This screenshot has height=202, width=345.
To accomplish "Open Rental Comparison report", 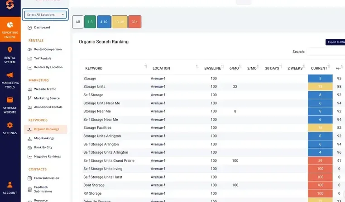I will pos(48,49).
